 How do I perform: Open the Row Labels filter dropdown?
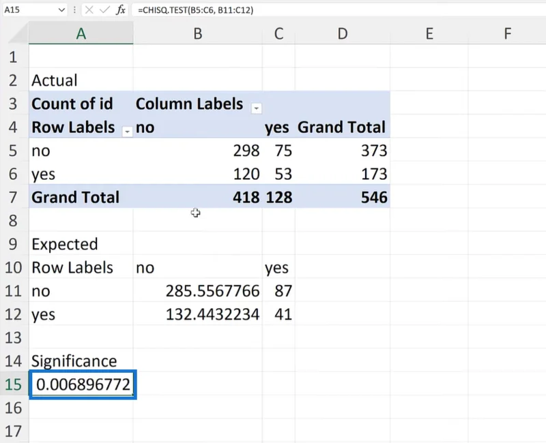(127, 132)
